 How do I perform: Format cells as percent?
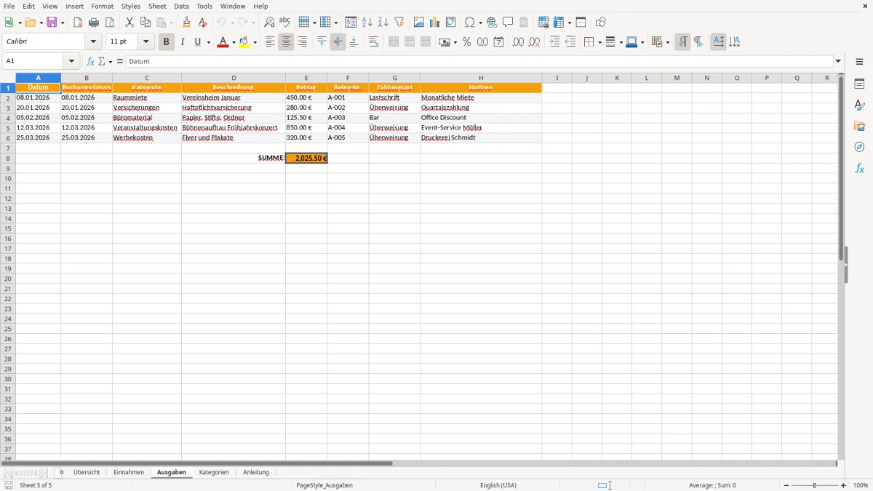(466, 42)
